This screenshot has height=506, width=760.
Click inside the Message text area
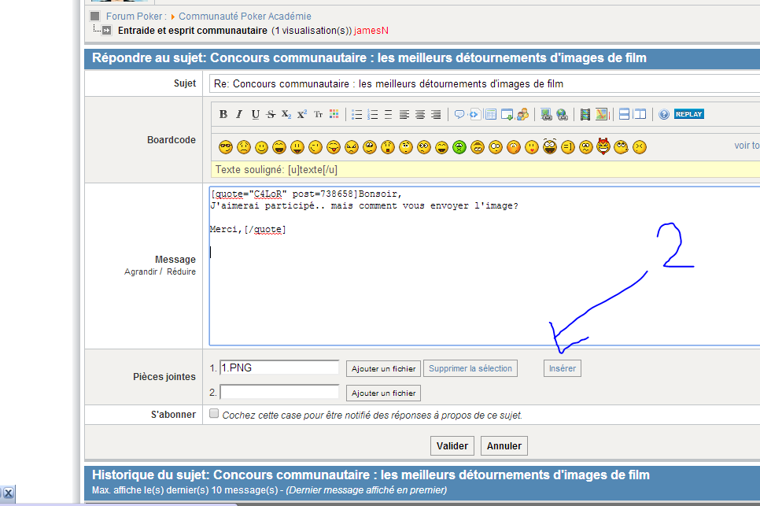(x=485, y=266)
